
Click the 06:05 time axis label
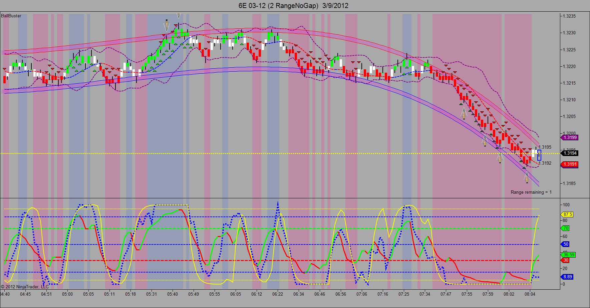(236, 294)
